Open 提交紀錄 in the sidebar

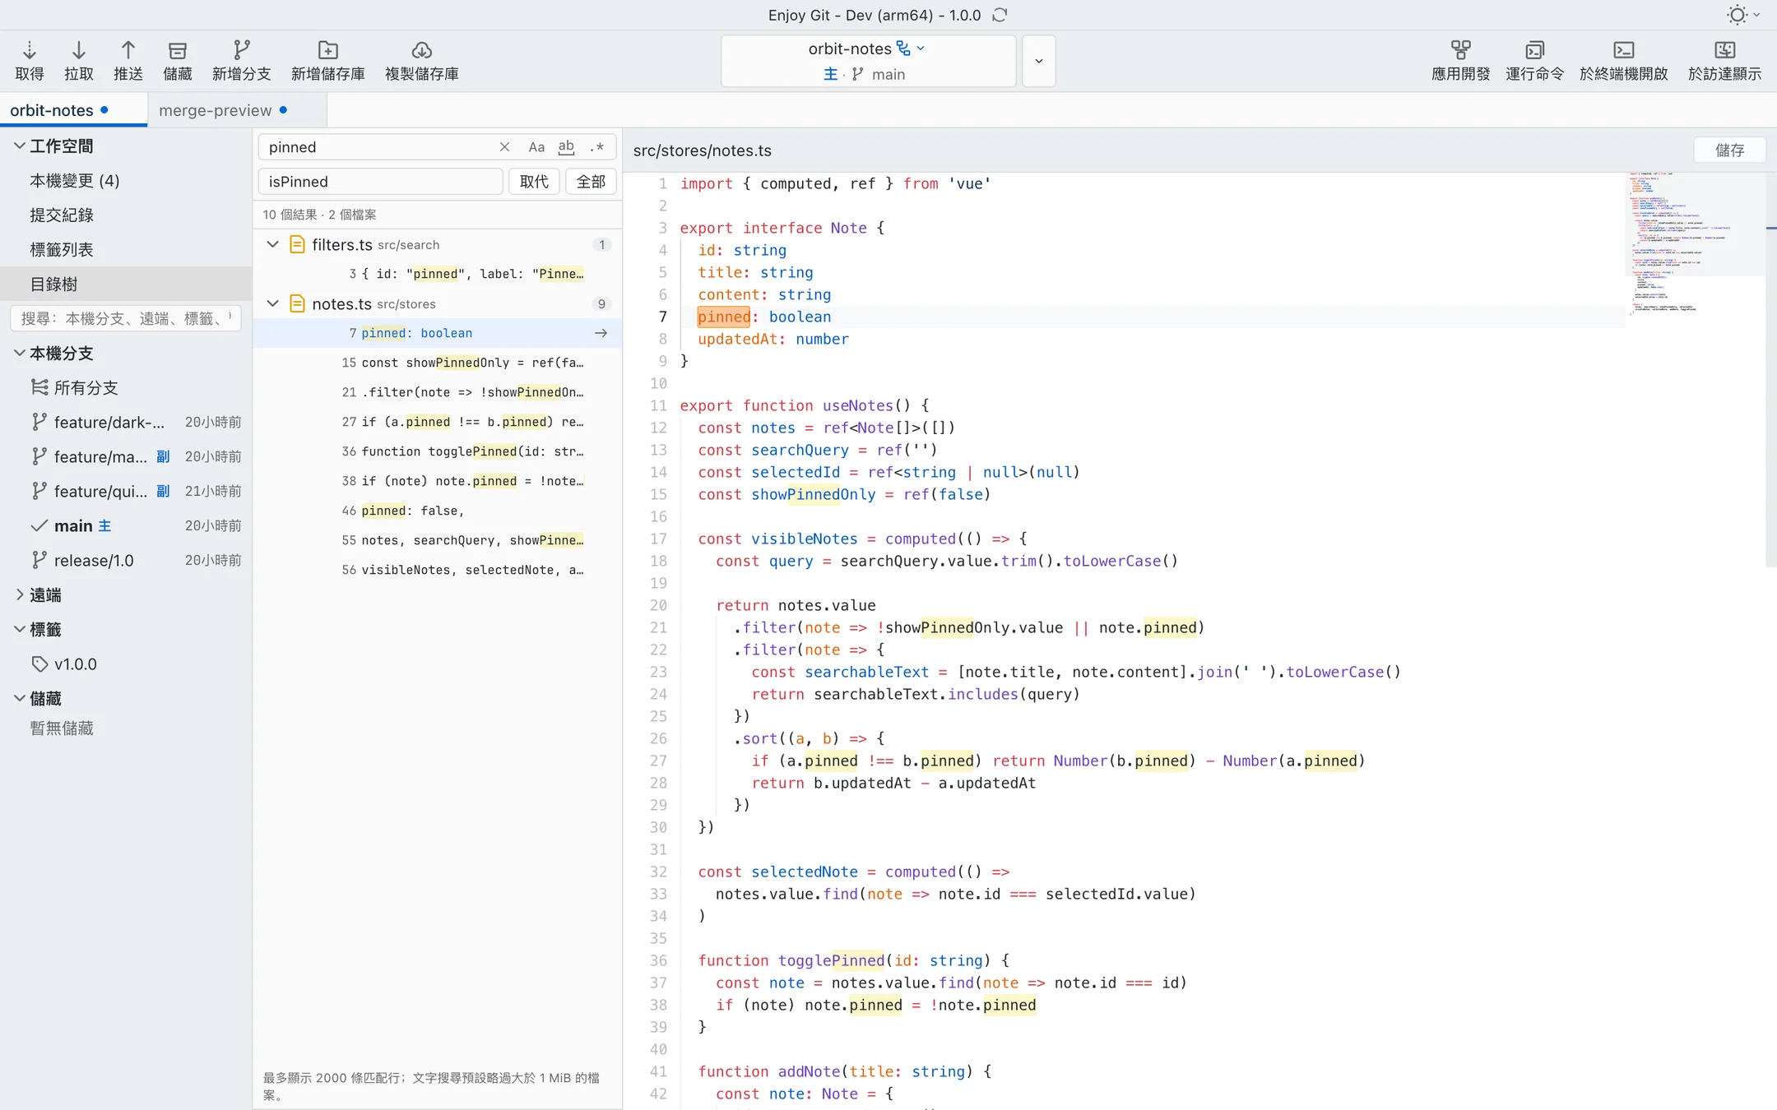[x=126, y=215]
